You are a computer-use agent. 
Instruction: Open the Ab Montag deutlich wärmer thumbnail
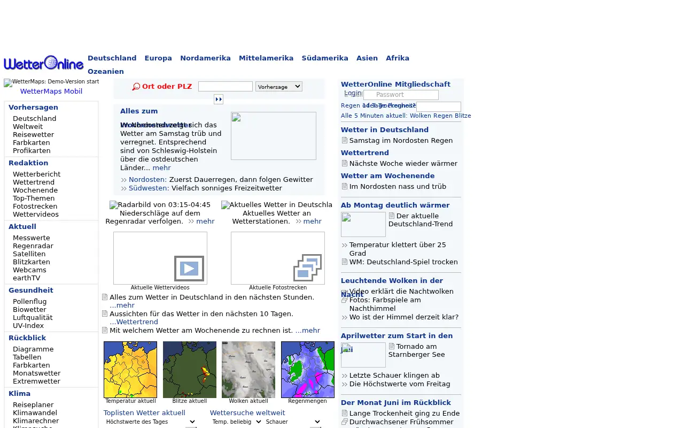point(363,224)
